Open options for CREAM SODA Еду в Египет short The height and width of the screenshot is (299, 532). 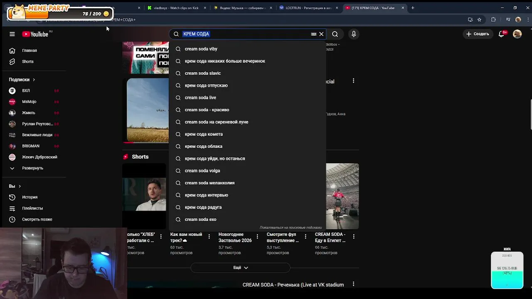pos(354,236)
